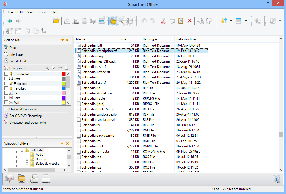Check the Draft category checkbox
The height and width of the screenshot is (194, 286).
(x=6, y=79)
